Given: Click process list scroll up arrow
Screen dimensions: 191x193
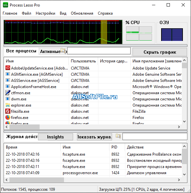Looking at the screenshot, I should coord(184,60).
